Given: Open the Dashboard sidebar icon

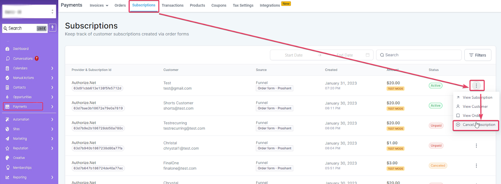Looking at the screenshot, I should 7,49.
